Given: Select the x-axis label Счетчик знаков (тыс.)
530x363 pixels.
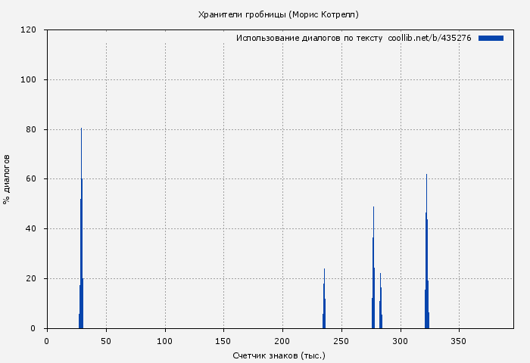Looking at the screenshot, I should [279, 355].
